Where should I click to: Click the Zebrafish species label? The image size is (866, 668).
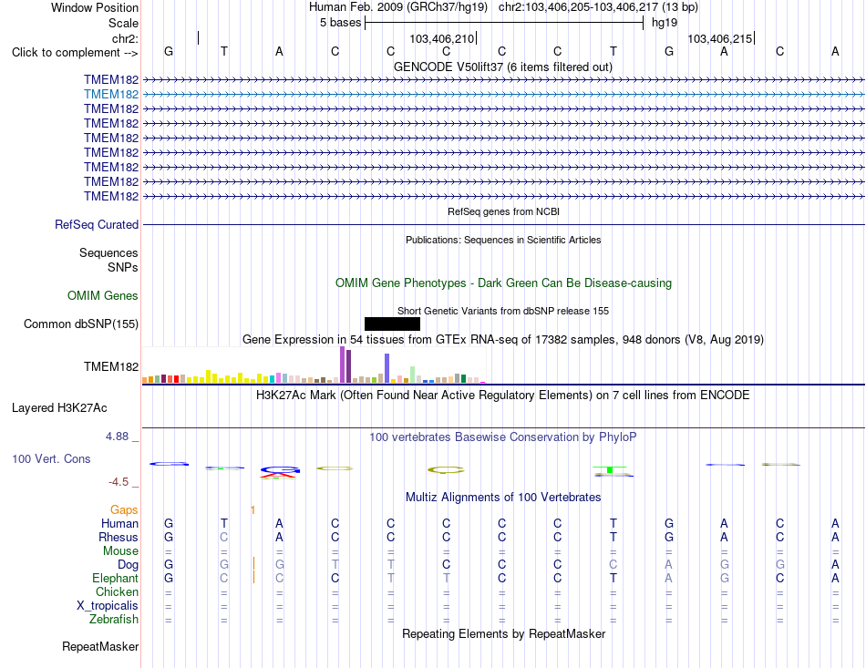pyautogui.click(x=114, y=620)
